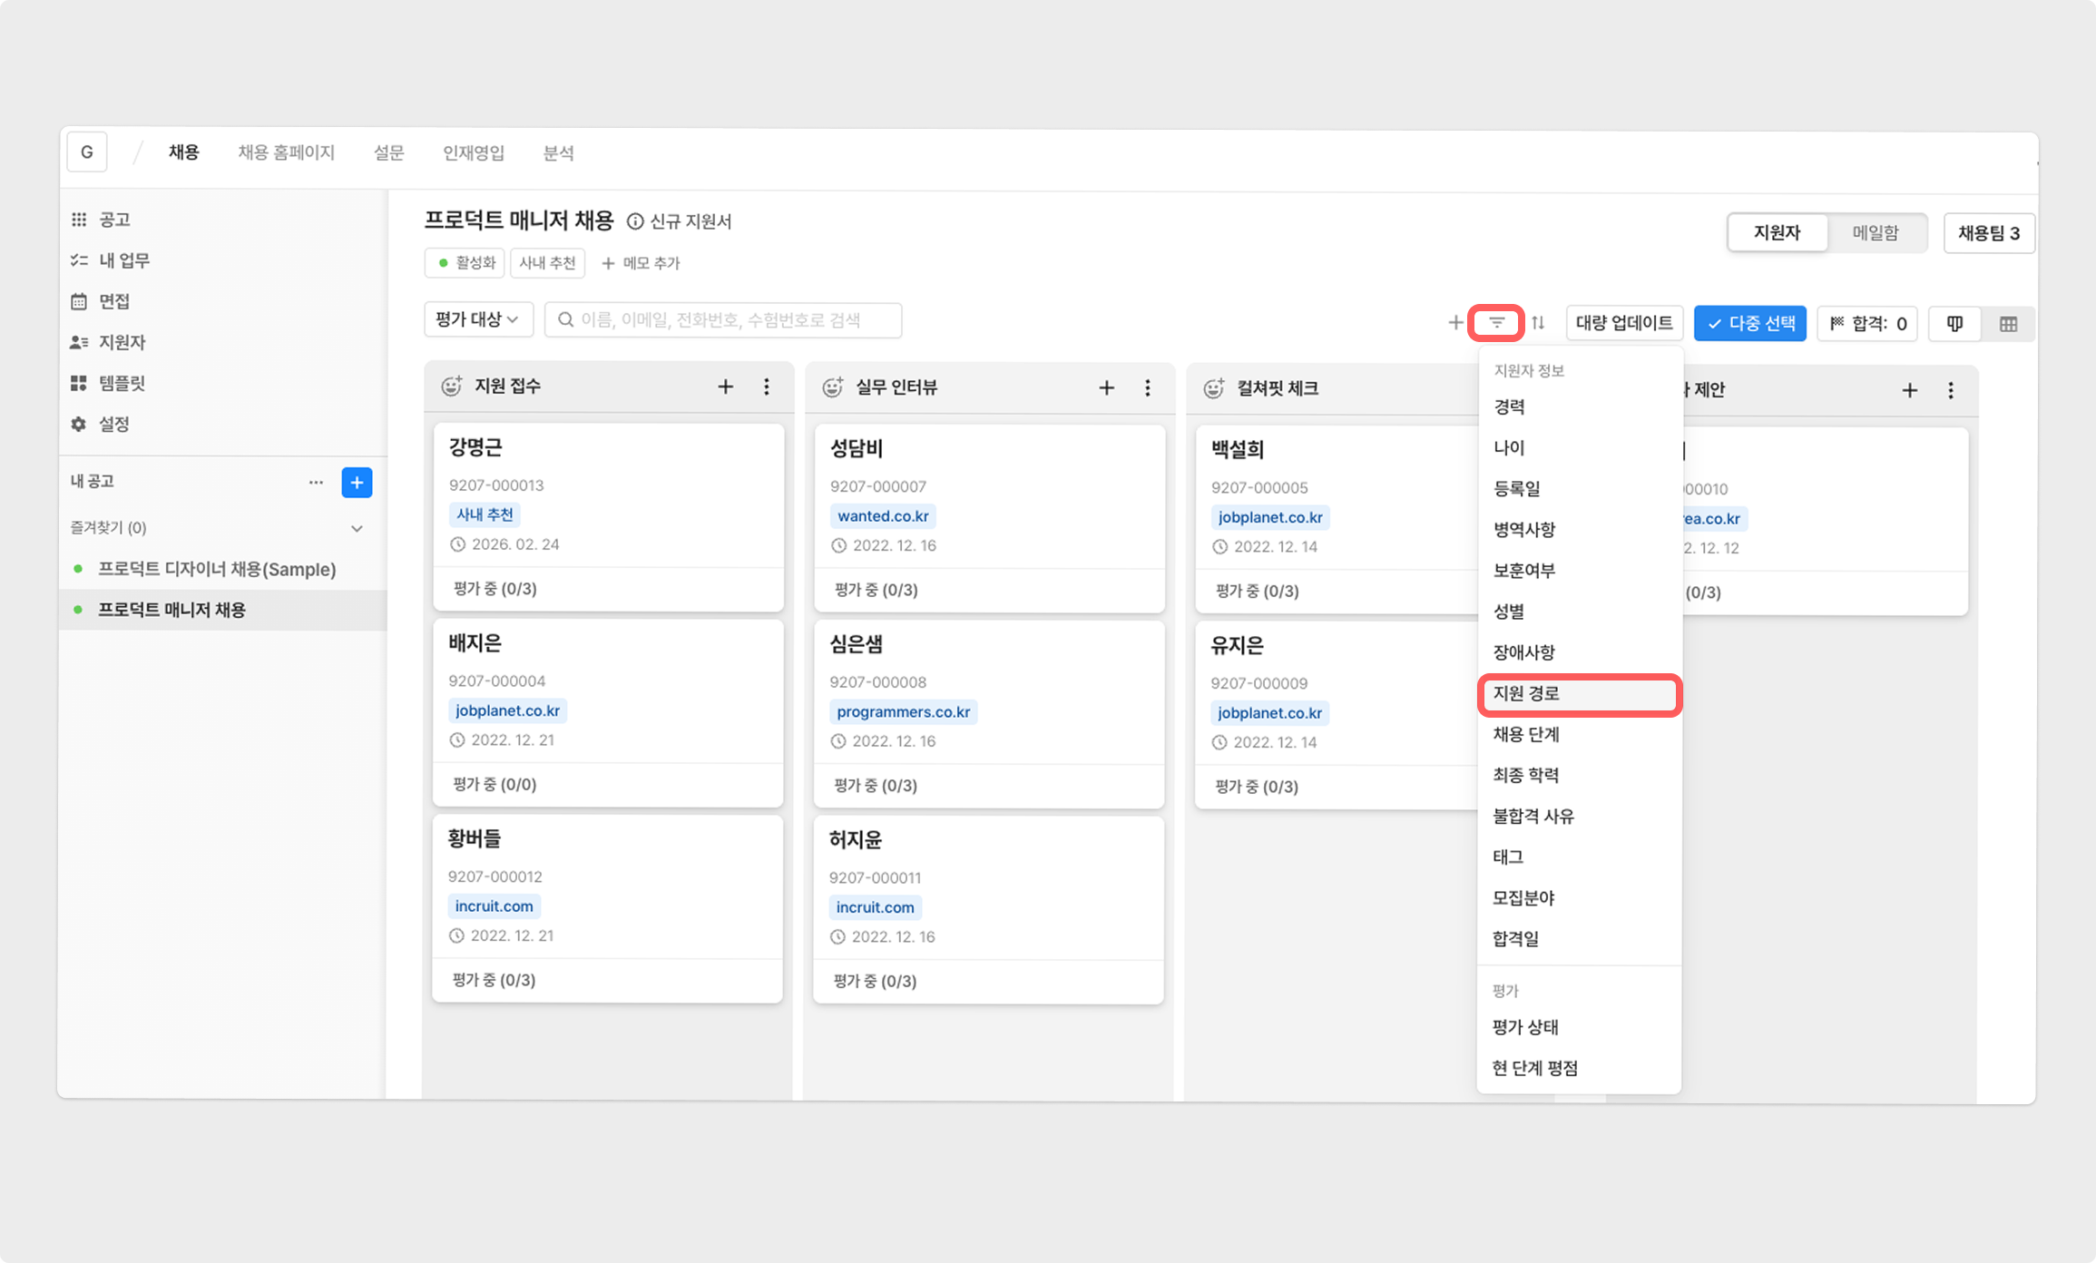Click blue plus button next to 내 공고

click(x=357, y=482)
